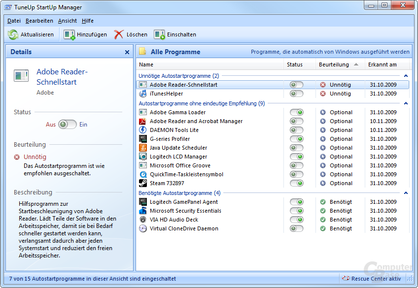Toggle Adobe Reader-Schnellstart status switch in list
Viewport: 418px width, 288px height.
[297, 85]
